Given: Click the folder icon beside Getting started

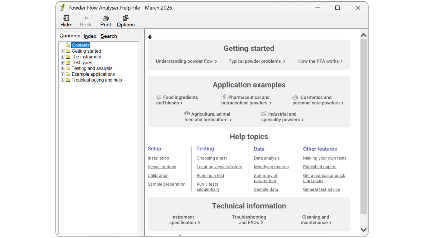Looking at the screenshot, I should (68, 51).
